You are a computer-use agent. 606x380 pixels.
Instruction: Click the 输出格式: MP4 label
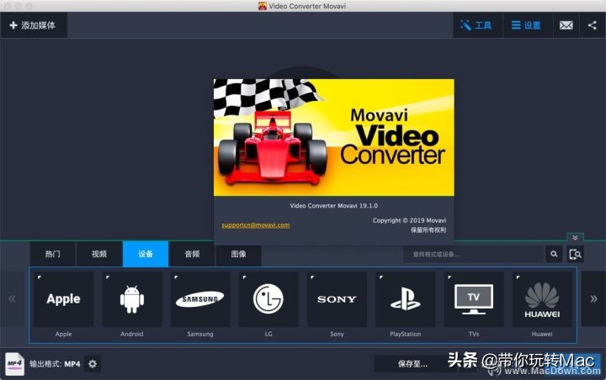click(x=55, y=364)
